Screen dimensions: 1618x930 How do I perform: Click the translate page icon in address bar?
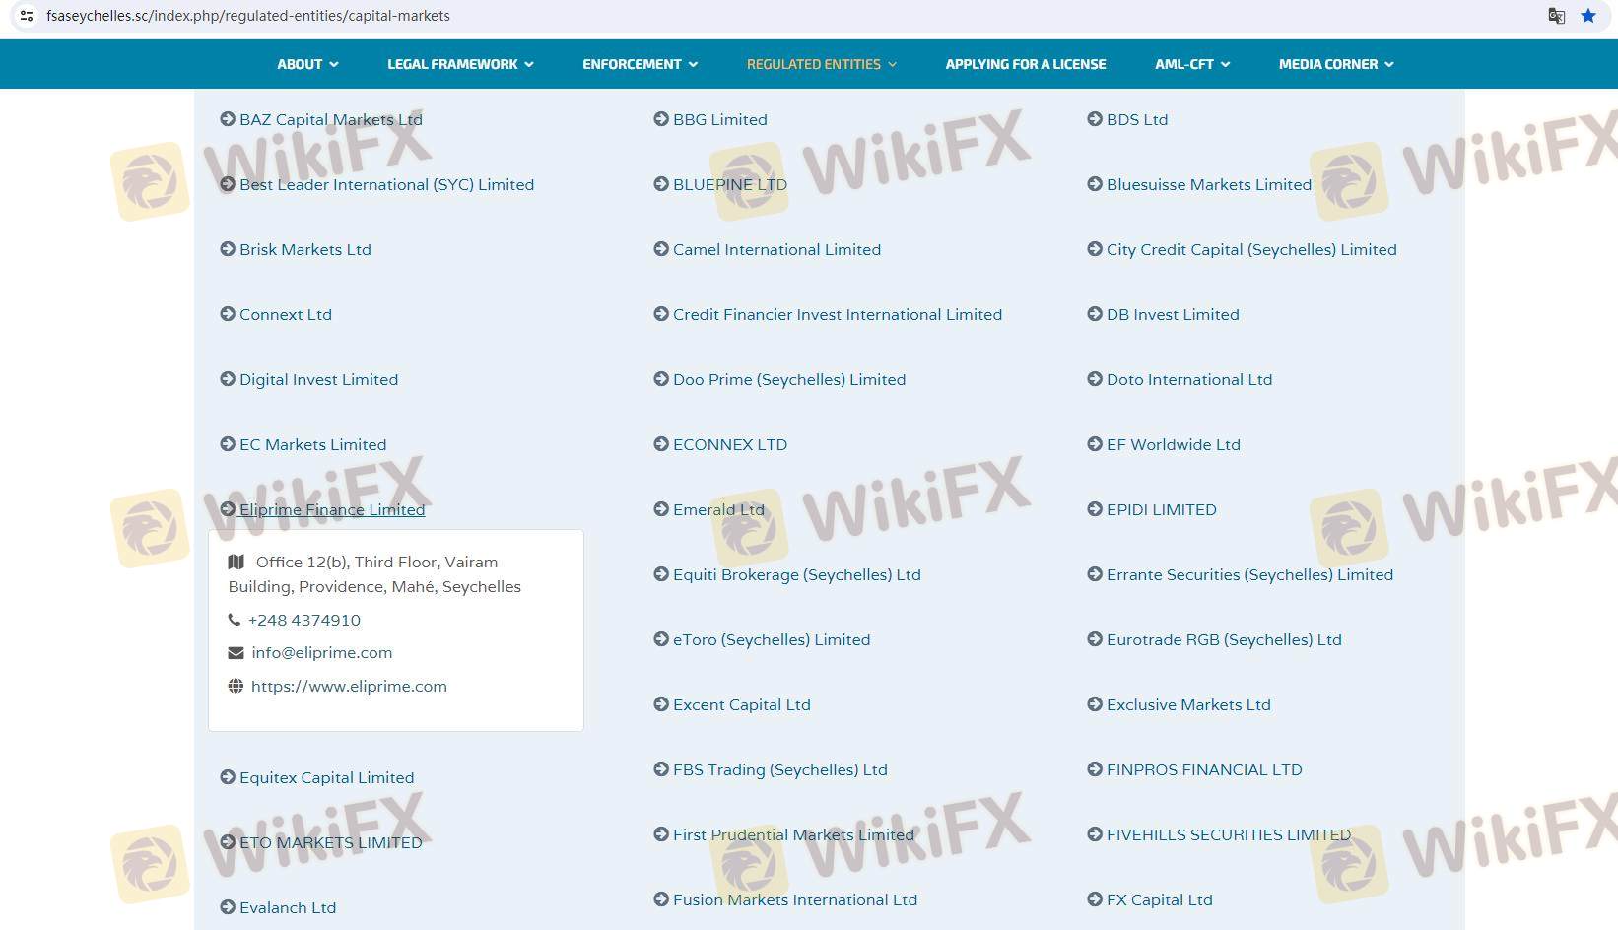[1557, 16]
